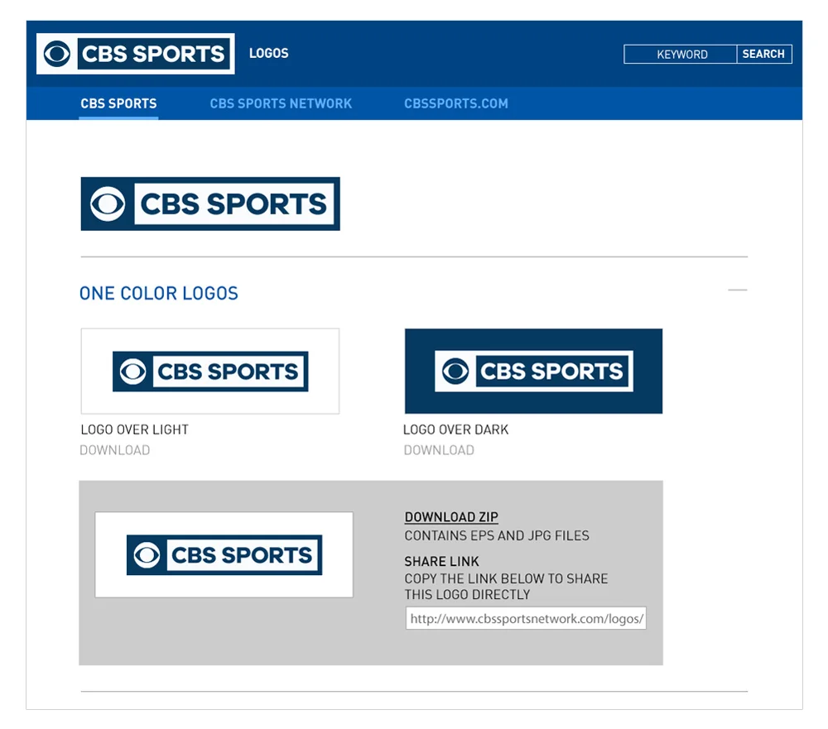Click the large CBS Sports logo banner
Image resolution: width=828 pixels, height=729 pixels.
(210, 204)
